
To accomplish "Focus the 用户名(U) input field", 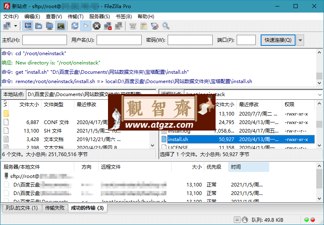I will coord(119,40).
